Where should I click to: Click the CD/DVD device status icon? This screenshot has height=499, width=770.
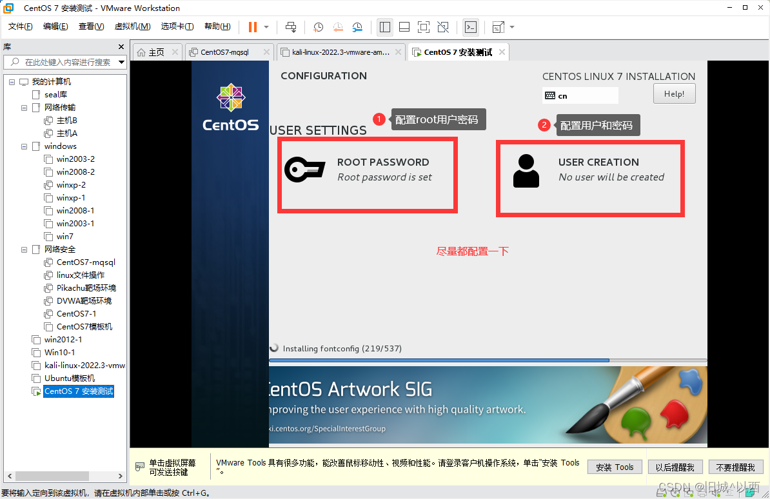(675, 493)
